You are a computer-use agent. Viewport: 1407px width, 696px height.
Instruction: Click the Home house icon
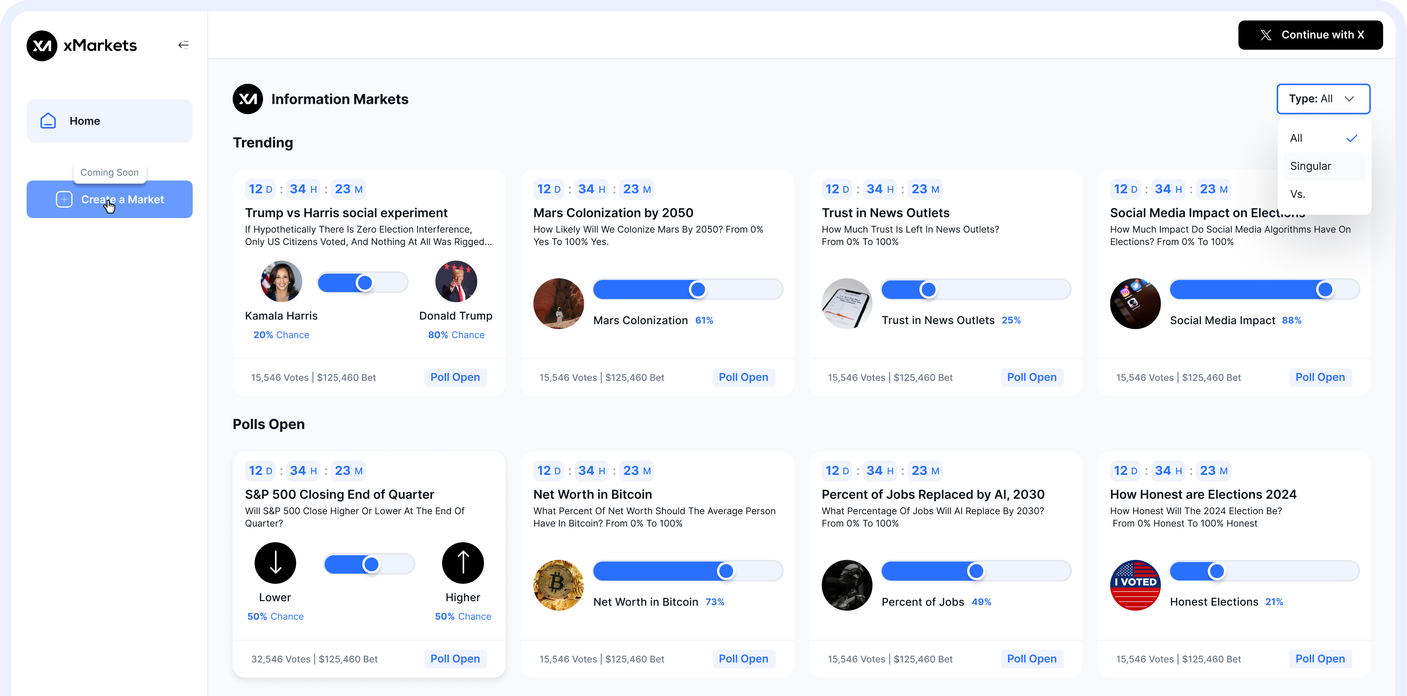click(x=48, y=121)
